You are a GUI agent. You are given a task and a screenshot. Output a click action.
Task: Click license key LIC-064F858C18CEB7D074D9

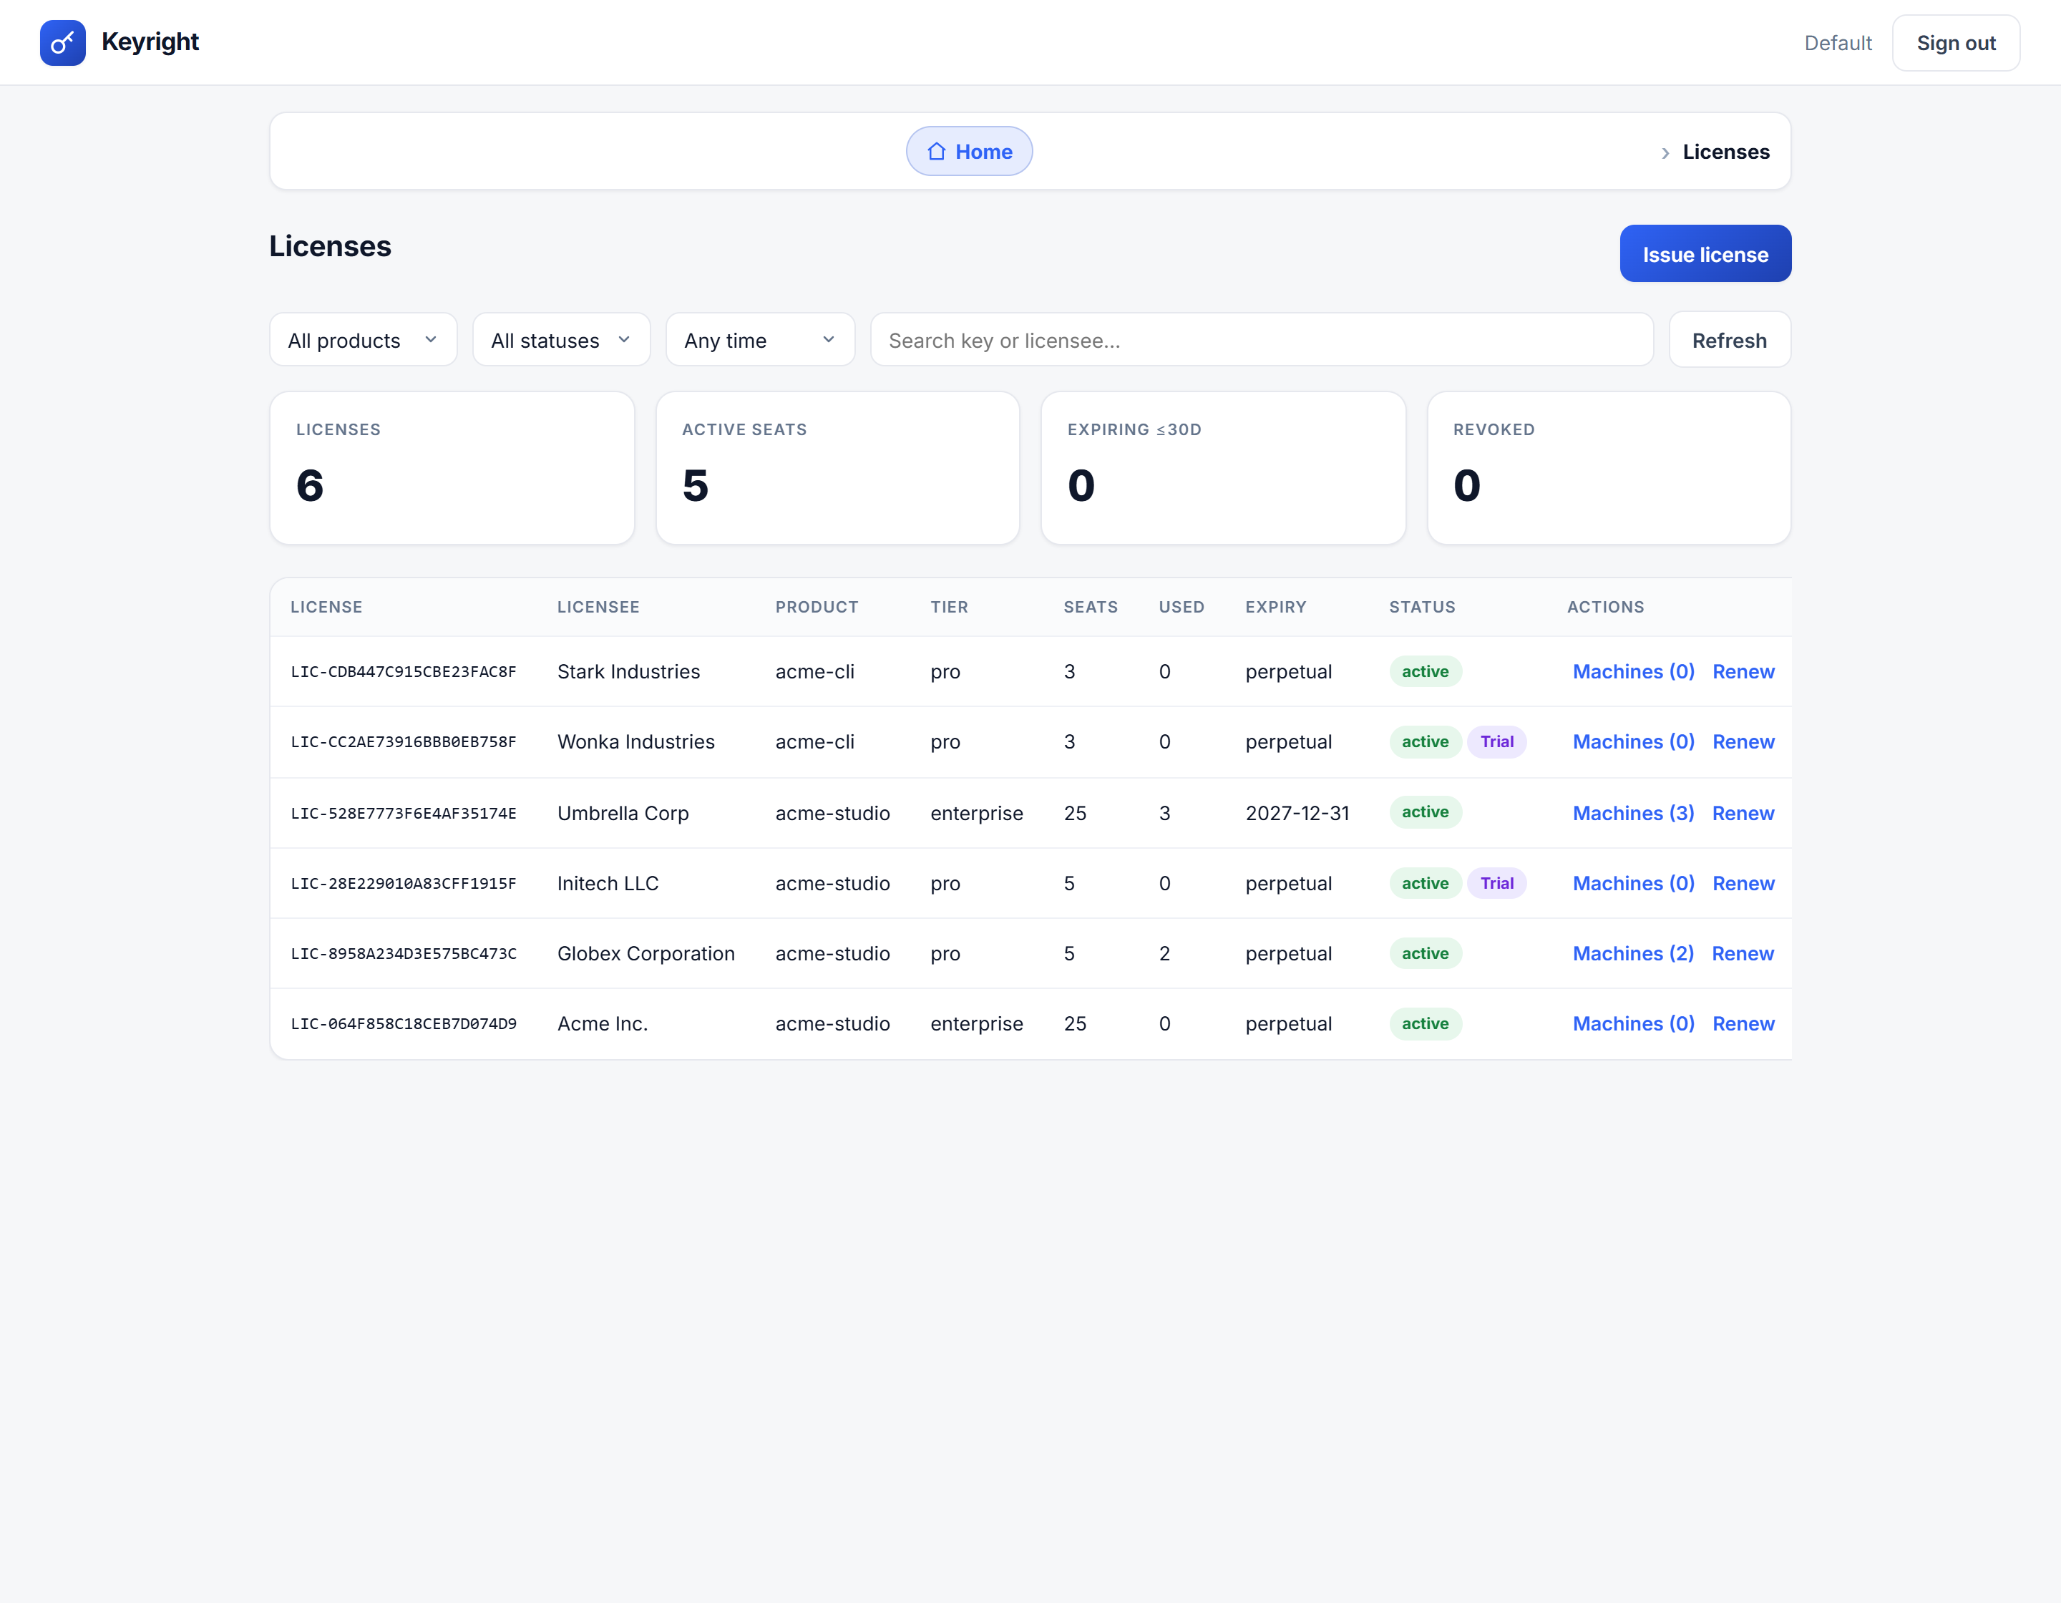click(403, 1023)
